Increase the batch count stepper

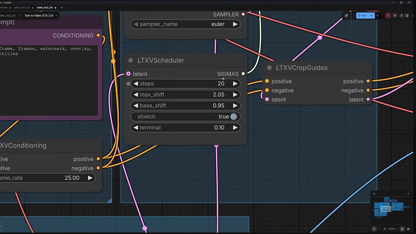(382, 14)
